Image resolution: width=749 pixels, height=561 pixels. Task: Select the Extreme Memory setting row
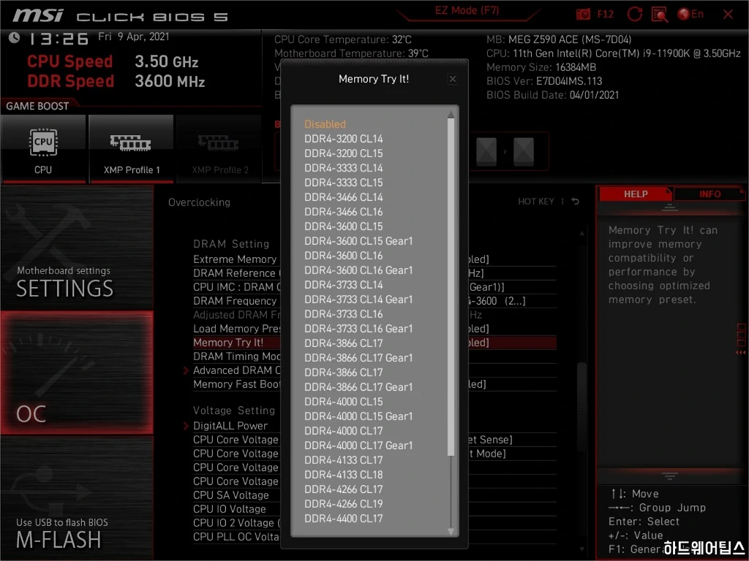pyautogui.click(x=374, y=259)
